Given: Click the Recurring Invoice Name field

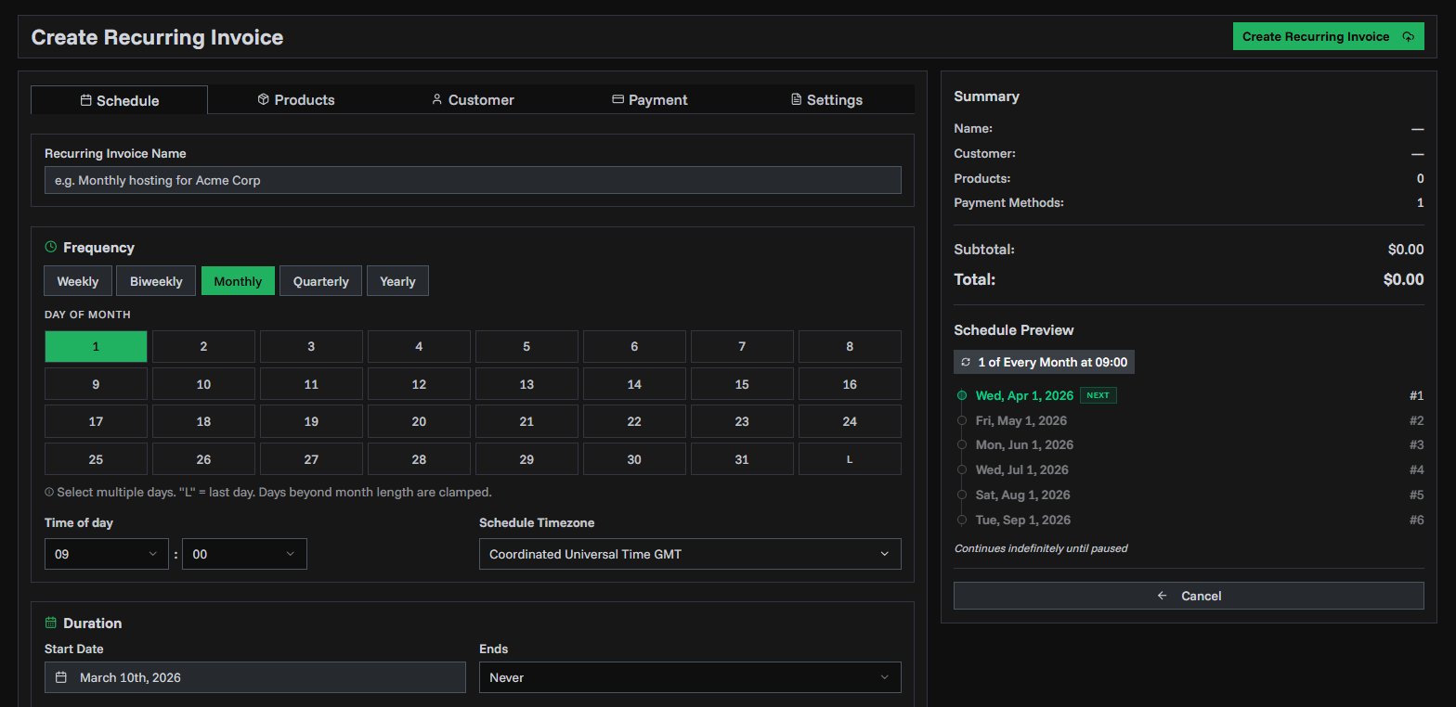Looking at the screenshot, I should pyautogui.click(x=473, y=180).
